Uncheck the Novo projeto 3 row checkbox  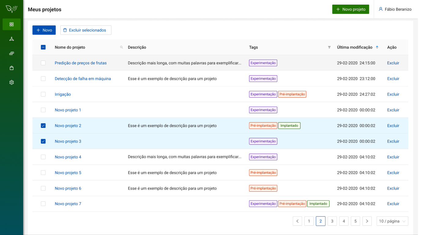point(43,141)
